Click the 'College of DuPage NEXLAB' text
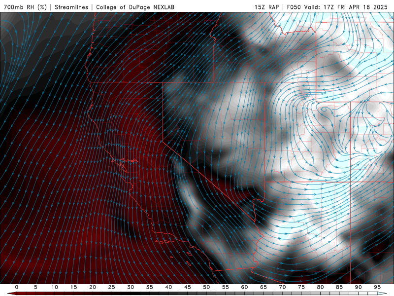394x296 pixels. (x=135, y=7)
